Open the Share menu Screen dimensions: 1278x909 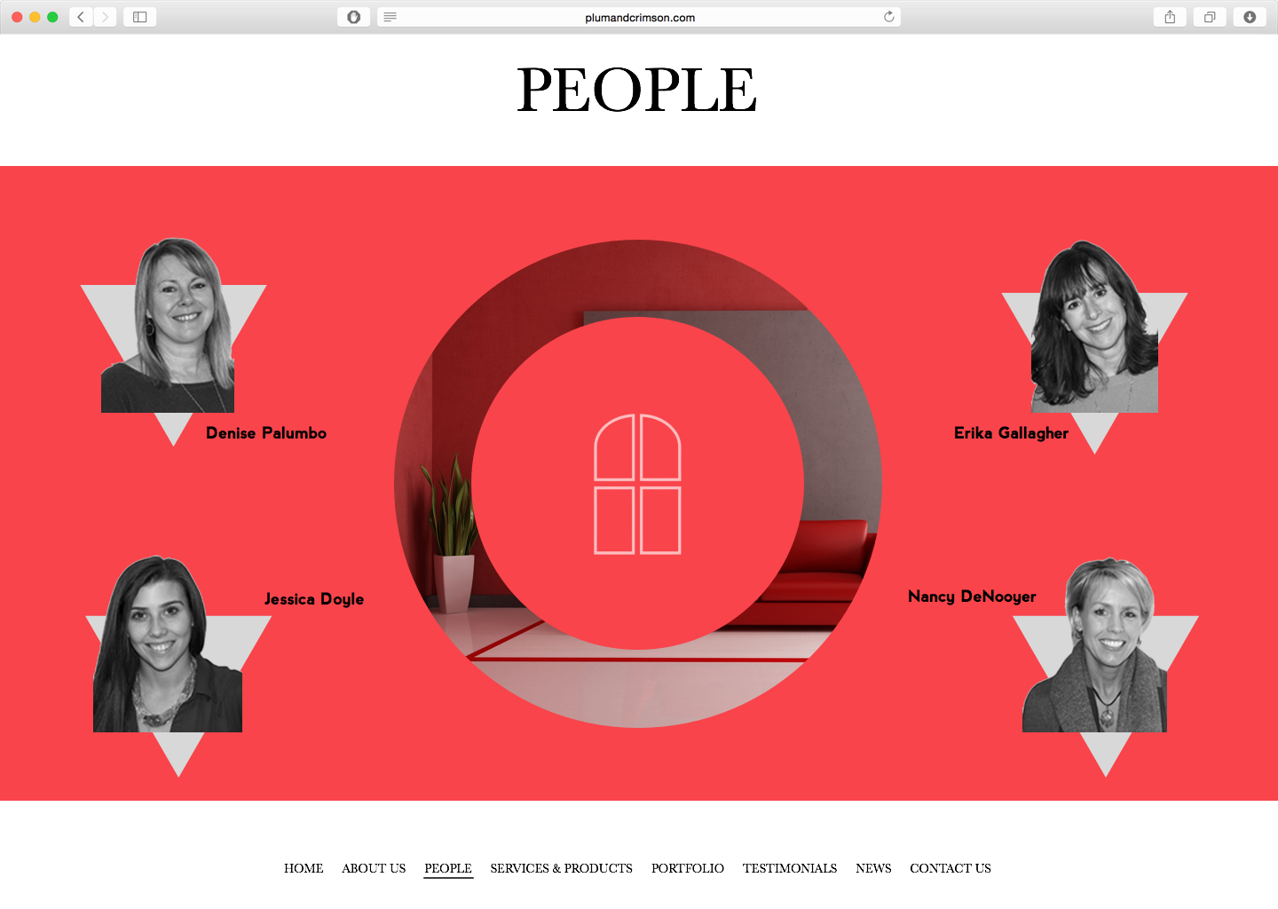pyautogui.click(x=1170, y=17)
